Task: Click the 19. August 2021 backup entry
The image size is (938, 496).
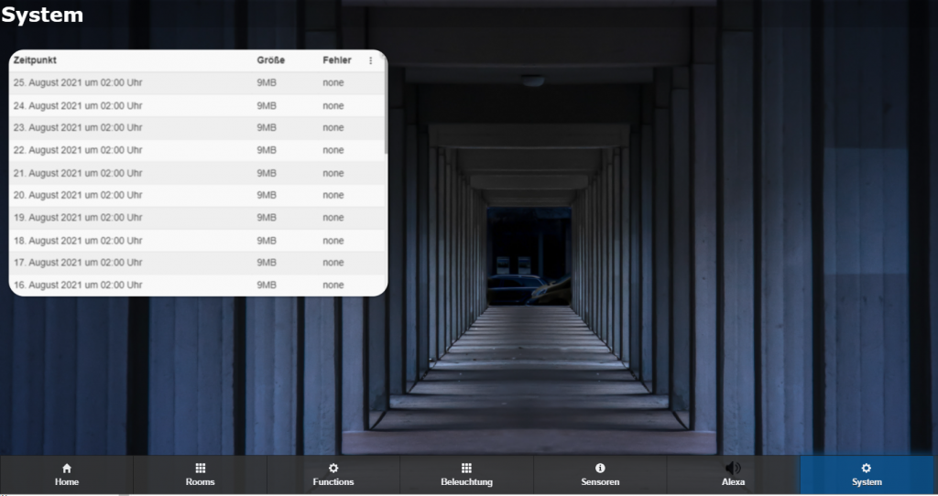Action: coord(78,218)
